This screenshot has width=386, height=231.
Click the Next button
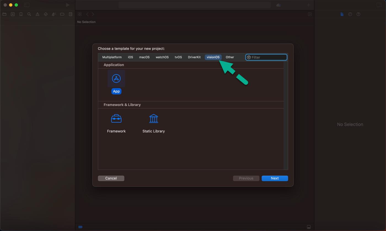275,178
